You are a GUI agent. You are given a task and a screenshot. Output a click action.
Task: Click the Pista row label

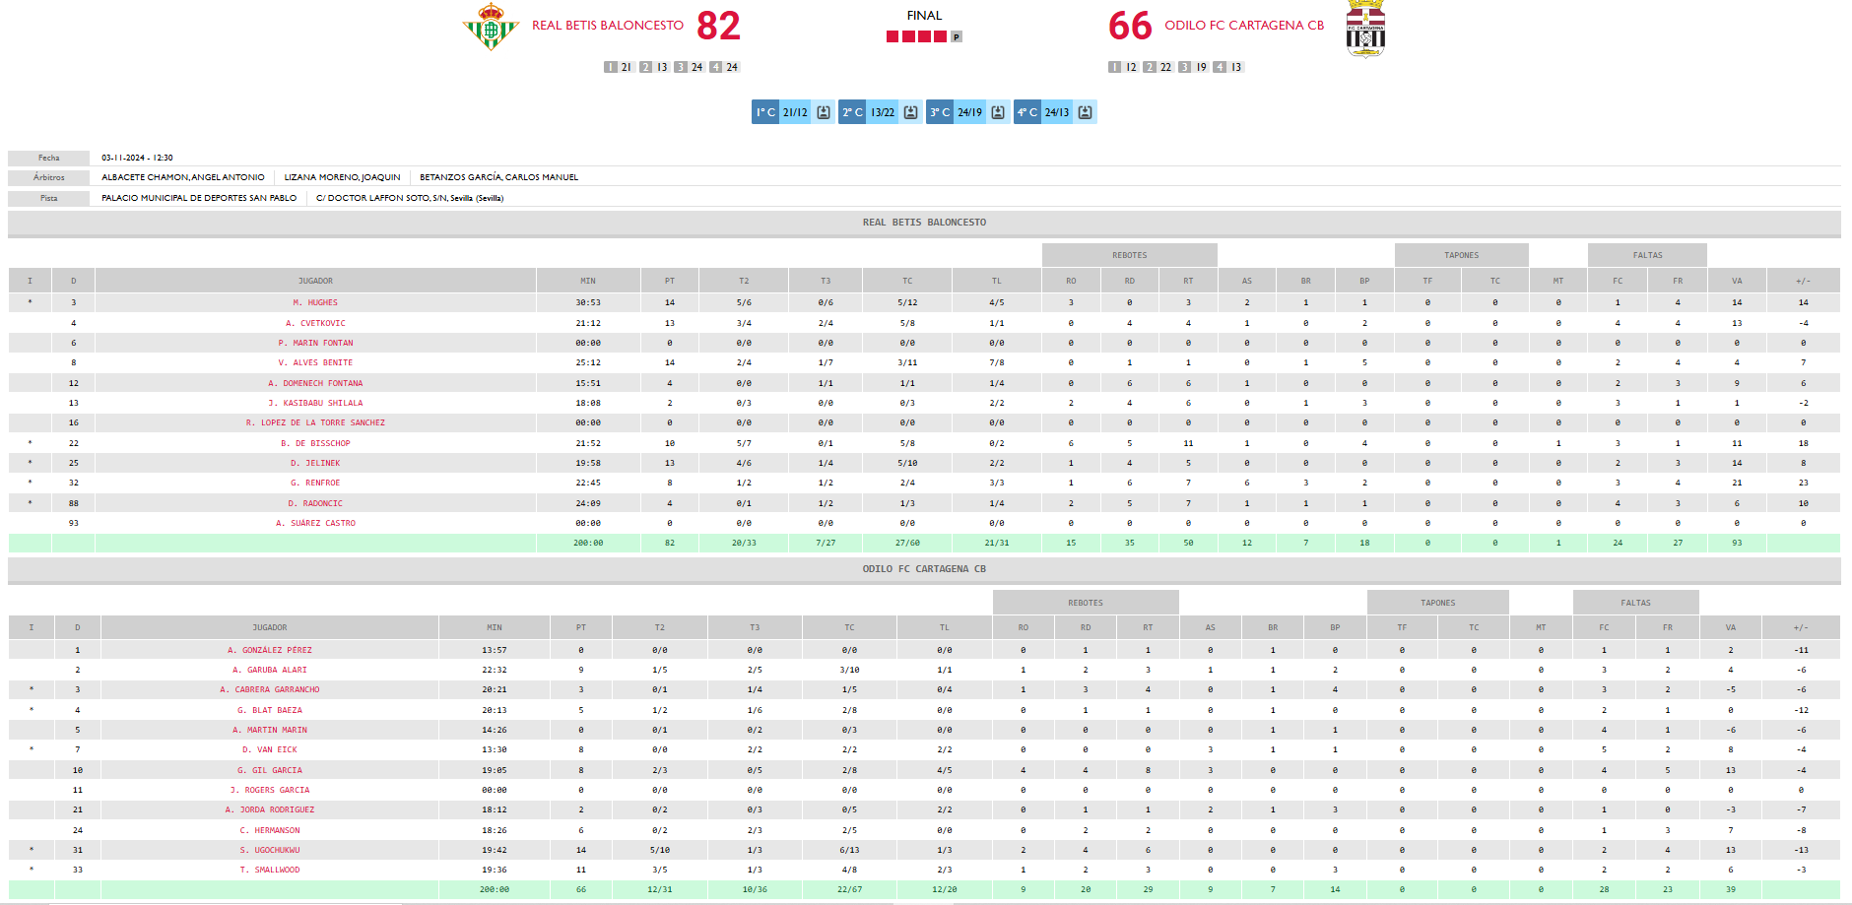(48, 198)
